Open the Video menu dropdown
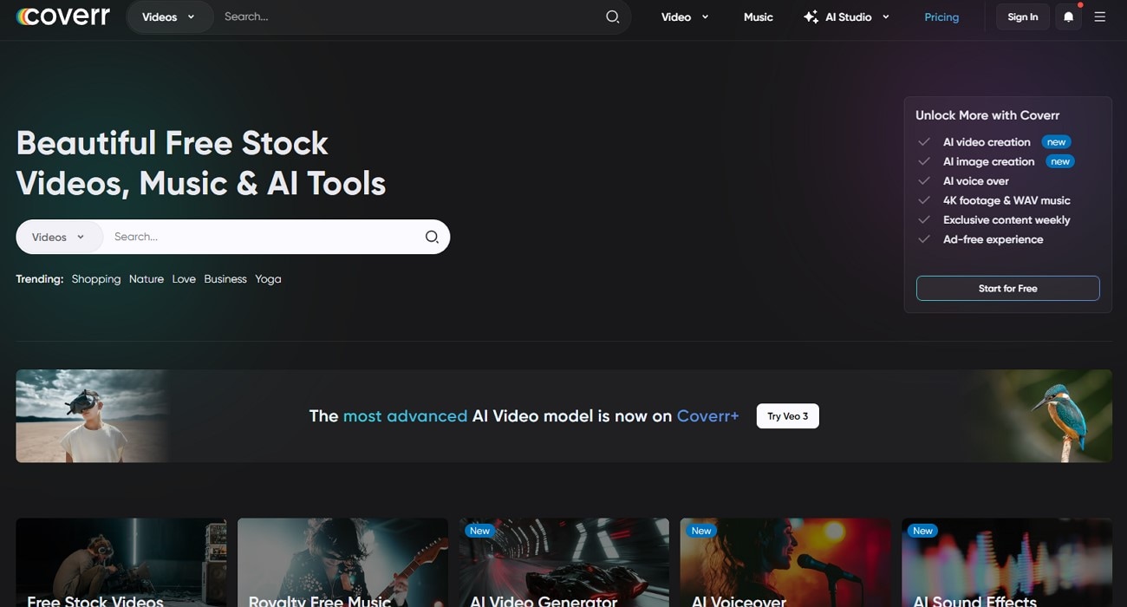1127x607 pixels. point(685,16)
